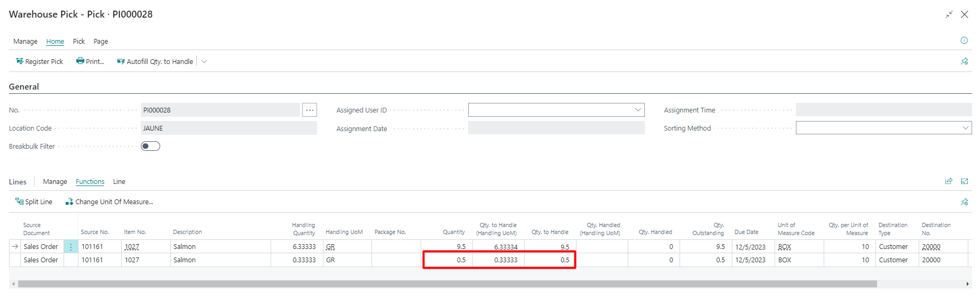
Task: Close the Warehouse Pick page
Action: [x=965, y=14]
